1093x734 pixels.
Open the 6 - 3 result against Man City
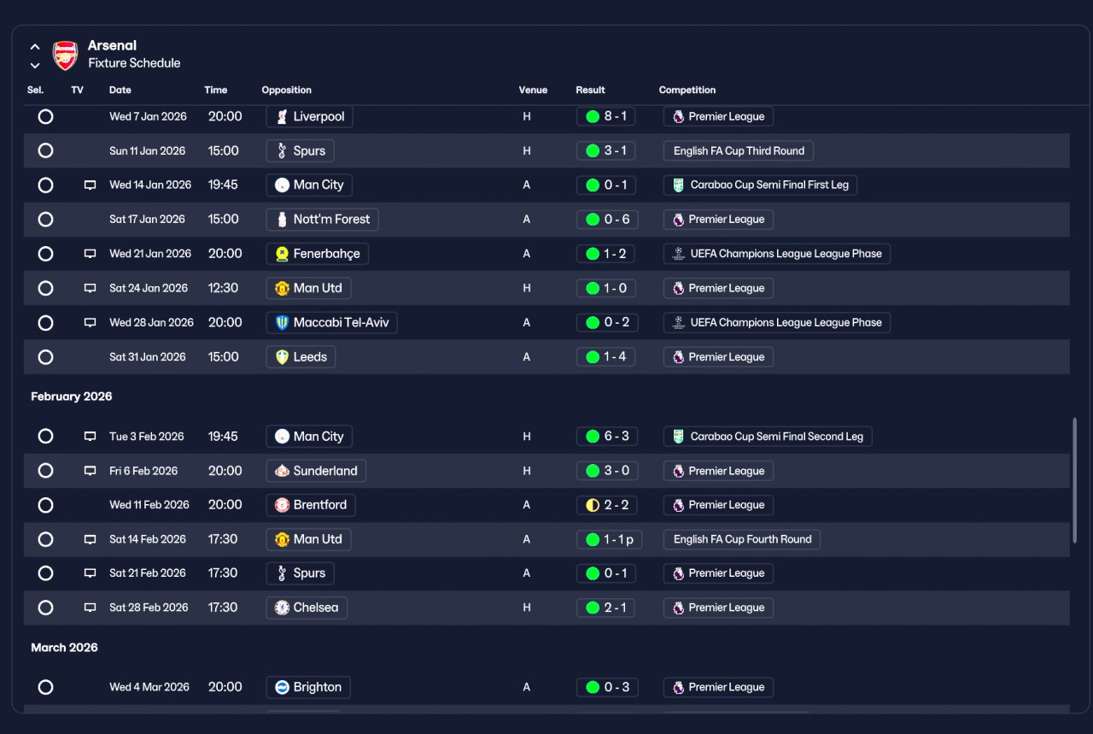[x=607, y=437]
